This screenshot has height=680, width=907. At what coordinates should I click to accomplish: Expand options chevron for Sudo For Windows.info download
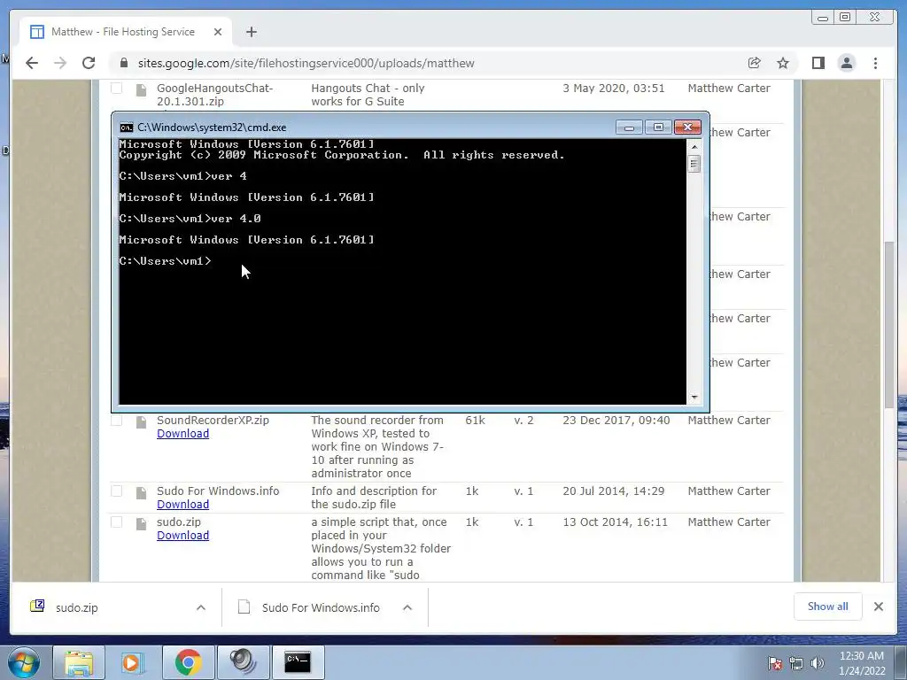click(x=407, y=607)
